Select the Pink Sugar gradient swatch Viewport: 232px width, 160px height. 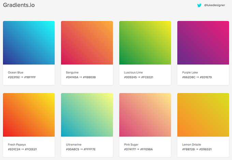point(145,115)
